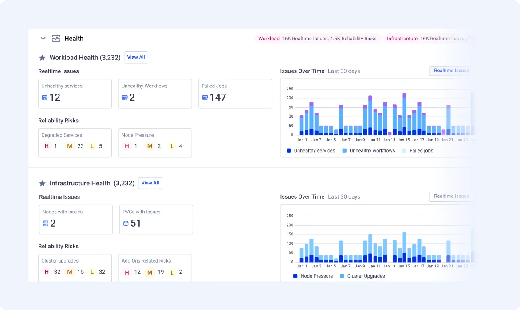The height and width of the screenshot is (310, 520).
Task: Click the Nodes with Issues server icon
Action: coord(46,224)
